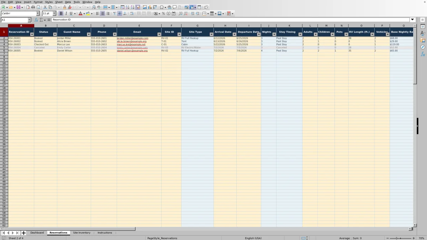Screen dimensions: 427x240
Task: Open the Sidebar Functions fx icon
Action: click(423, 54)
